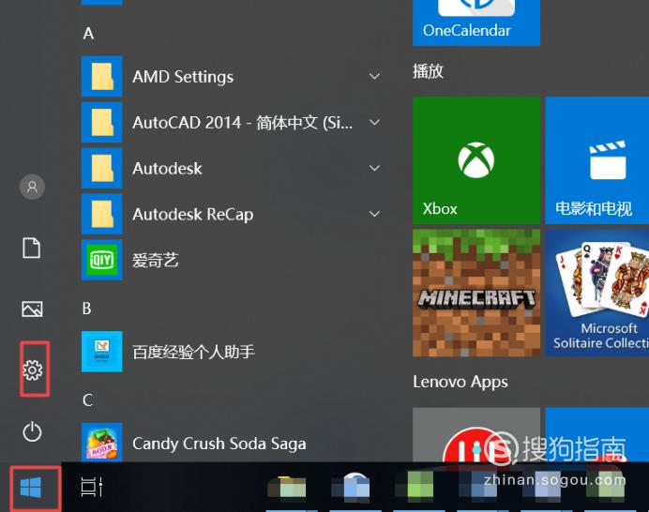Open the Pictures sidebar icon

[32, 309]
